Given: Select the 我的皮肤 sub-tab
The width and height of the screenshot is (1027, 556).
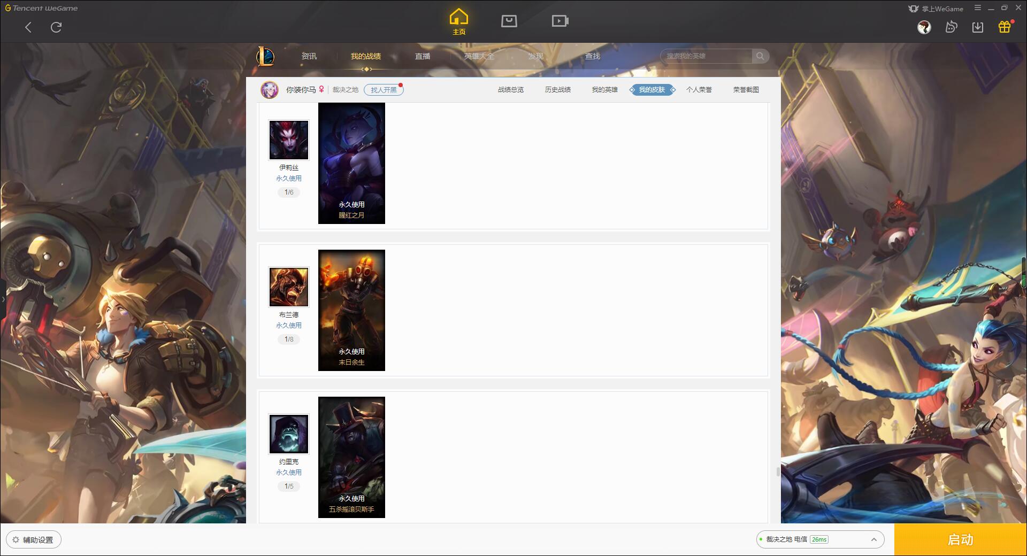Looking at the screenshot, I should click(x=652, y=90).
